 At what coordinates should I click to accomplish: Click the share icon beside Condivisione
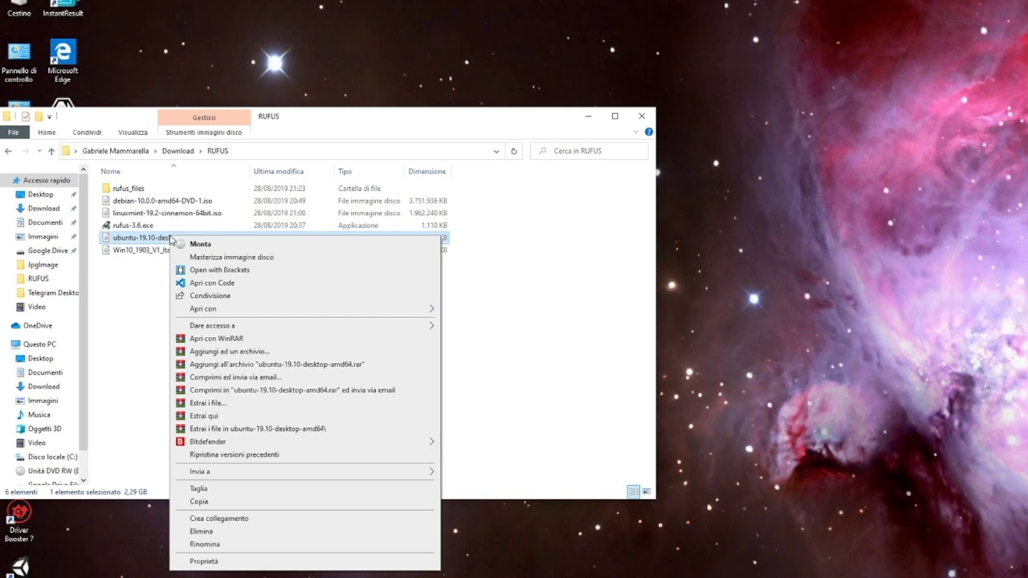180,295
